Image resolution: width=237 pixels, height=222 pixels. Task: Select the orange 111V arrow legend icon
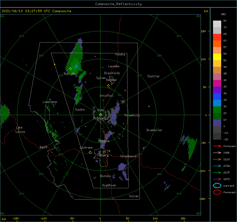pyautogui.click(x=217, y=159)
